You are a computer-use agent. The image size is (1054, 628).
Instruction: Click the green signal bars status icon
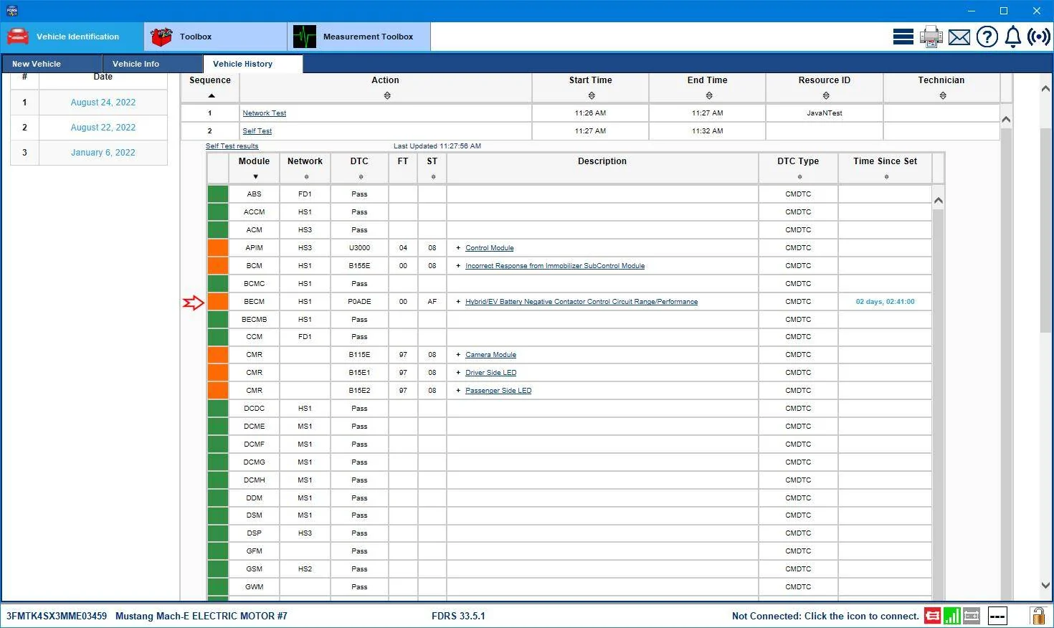pos(952,616)
